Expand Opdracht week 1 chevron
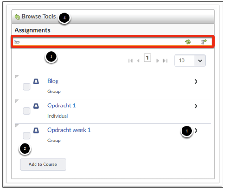 (196, 131)
